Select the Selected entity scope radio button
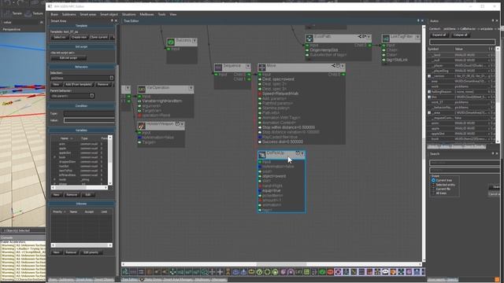The image size is (504, 283). [x=433, y=185]
